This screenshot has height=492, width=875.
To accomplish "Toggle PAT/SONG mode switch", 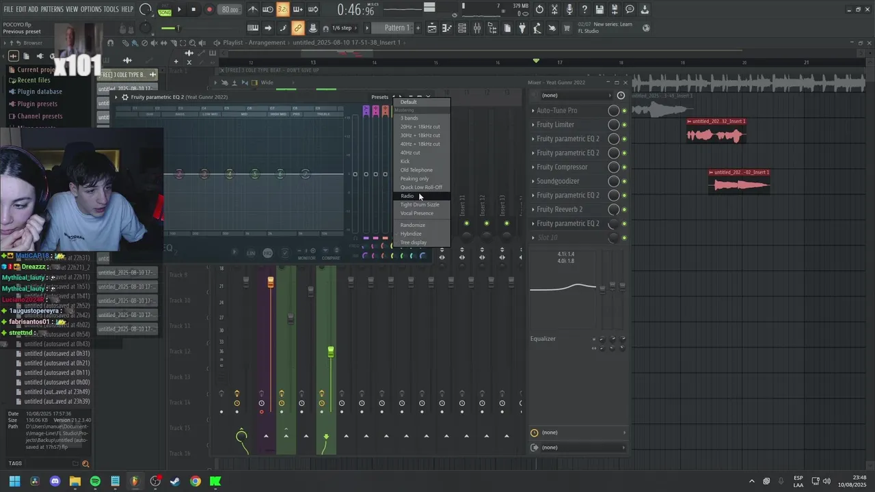I will [x=165, y=10].
